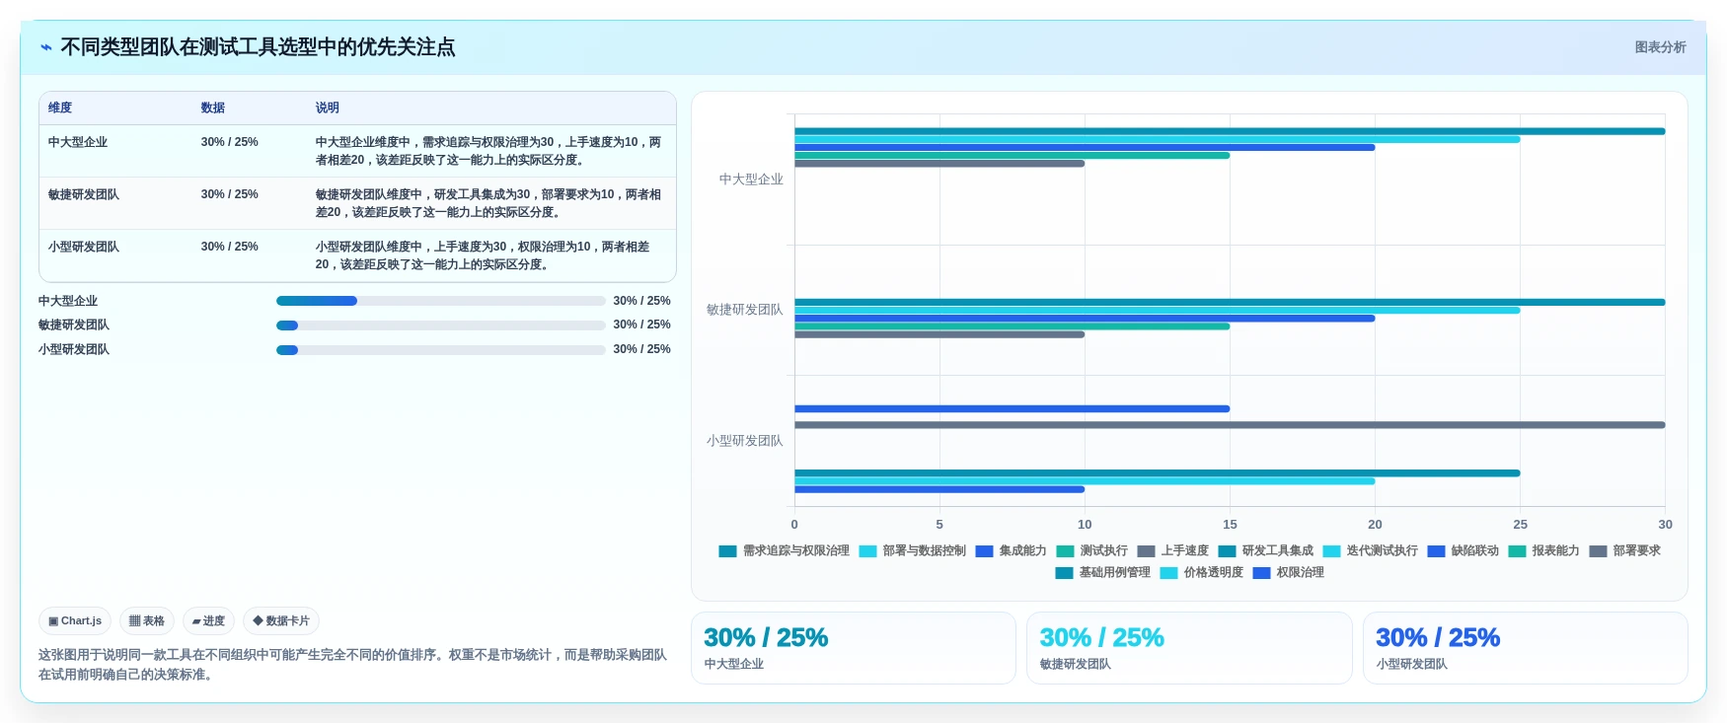Click the Chart.js chip
This screenshot has height=723, width=1727.
click(75, 621)
